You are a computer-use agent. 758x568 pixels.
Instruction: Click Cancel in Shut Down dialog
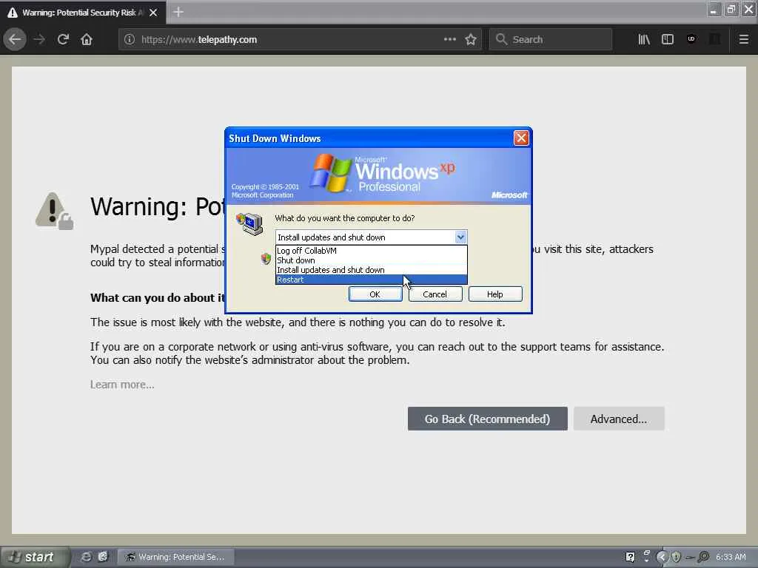pyautogui.click(x=435, y=294)
